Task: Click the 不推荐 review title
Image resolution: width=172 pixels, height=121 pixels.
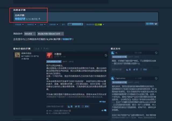Action: point(58,54)
